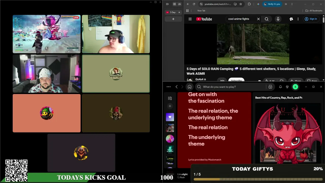
Task: Open Spotify three-dot app menu
Action: [169, 87]
